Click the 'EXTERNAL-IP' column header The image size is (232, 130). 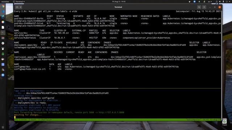click(x=79, y=30)
